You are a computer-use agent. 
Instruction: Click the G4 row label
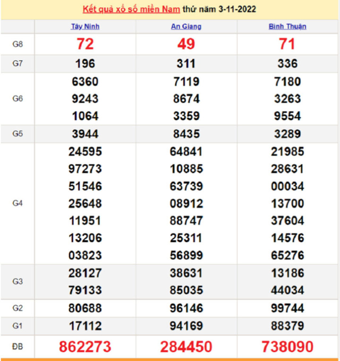(17, 203)
